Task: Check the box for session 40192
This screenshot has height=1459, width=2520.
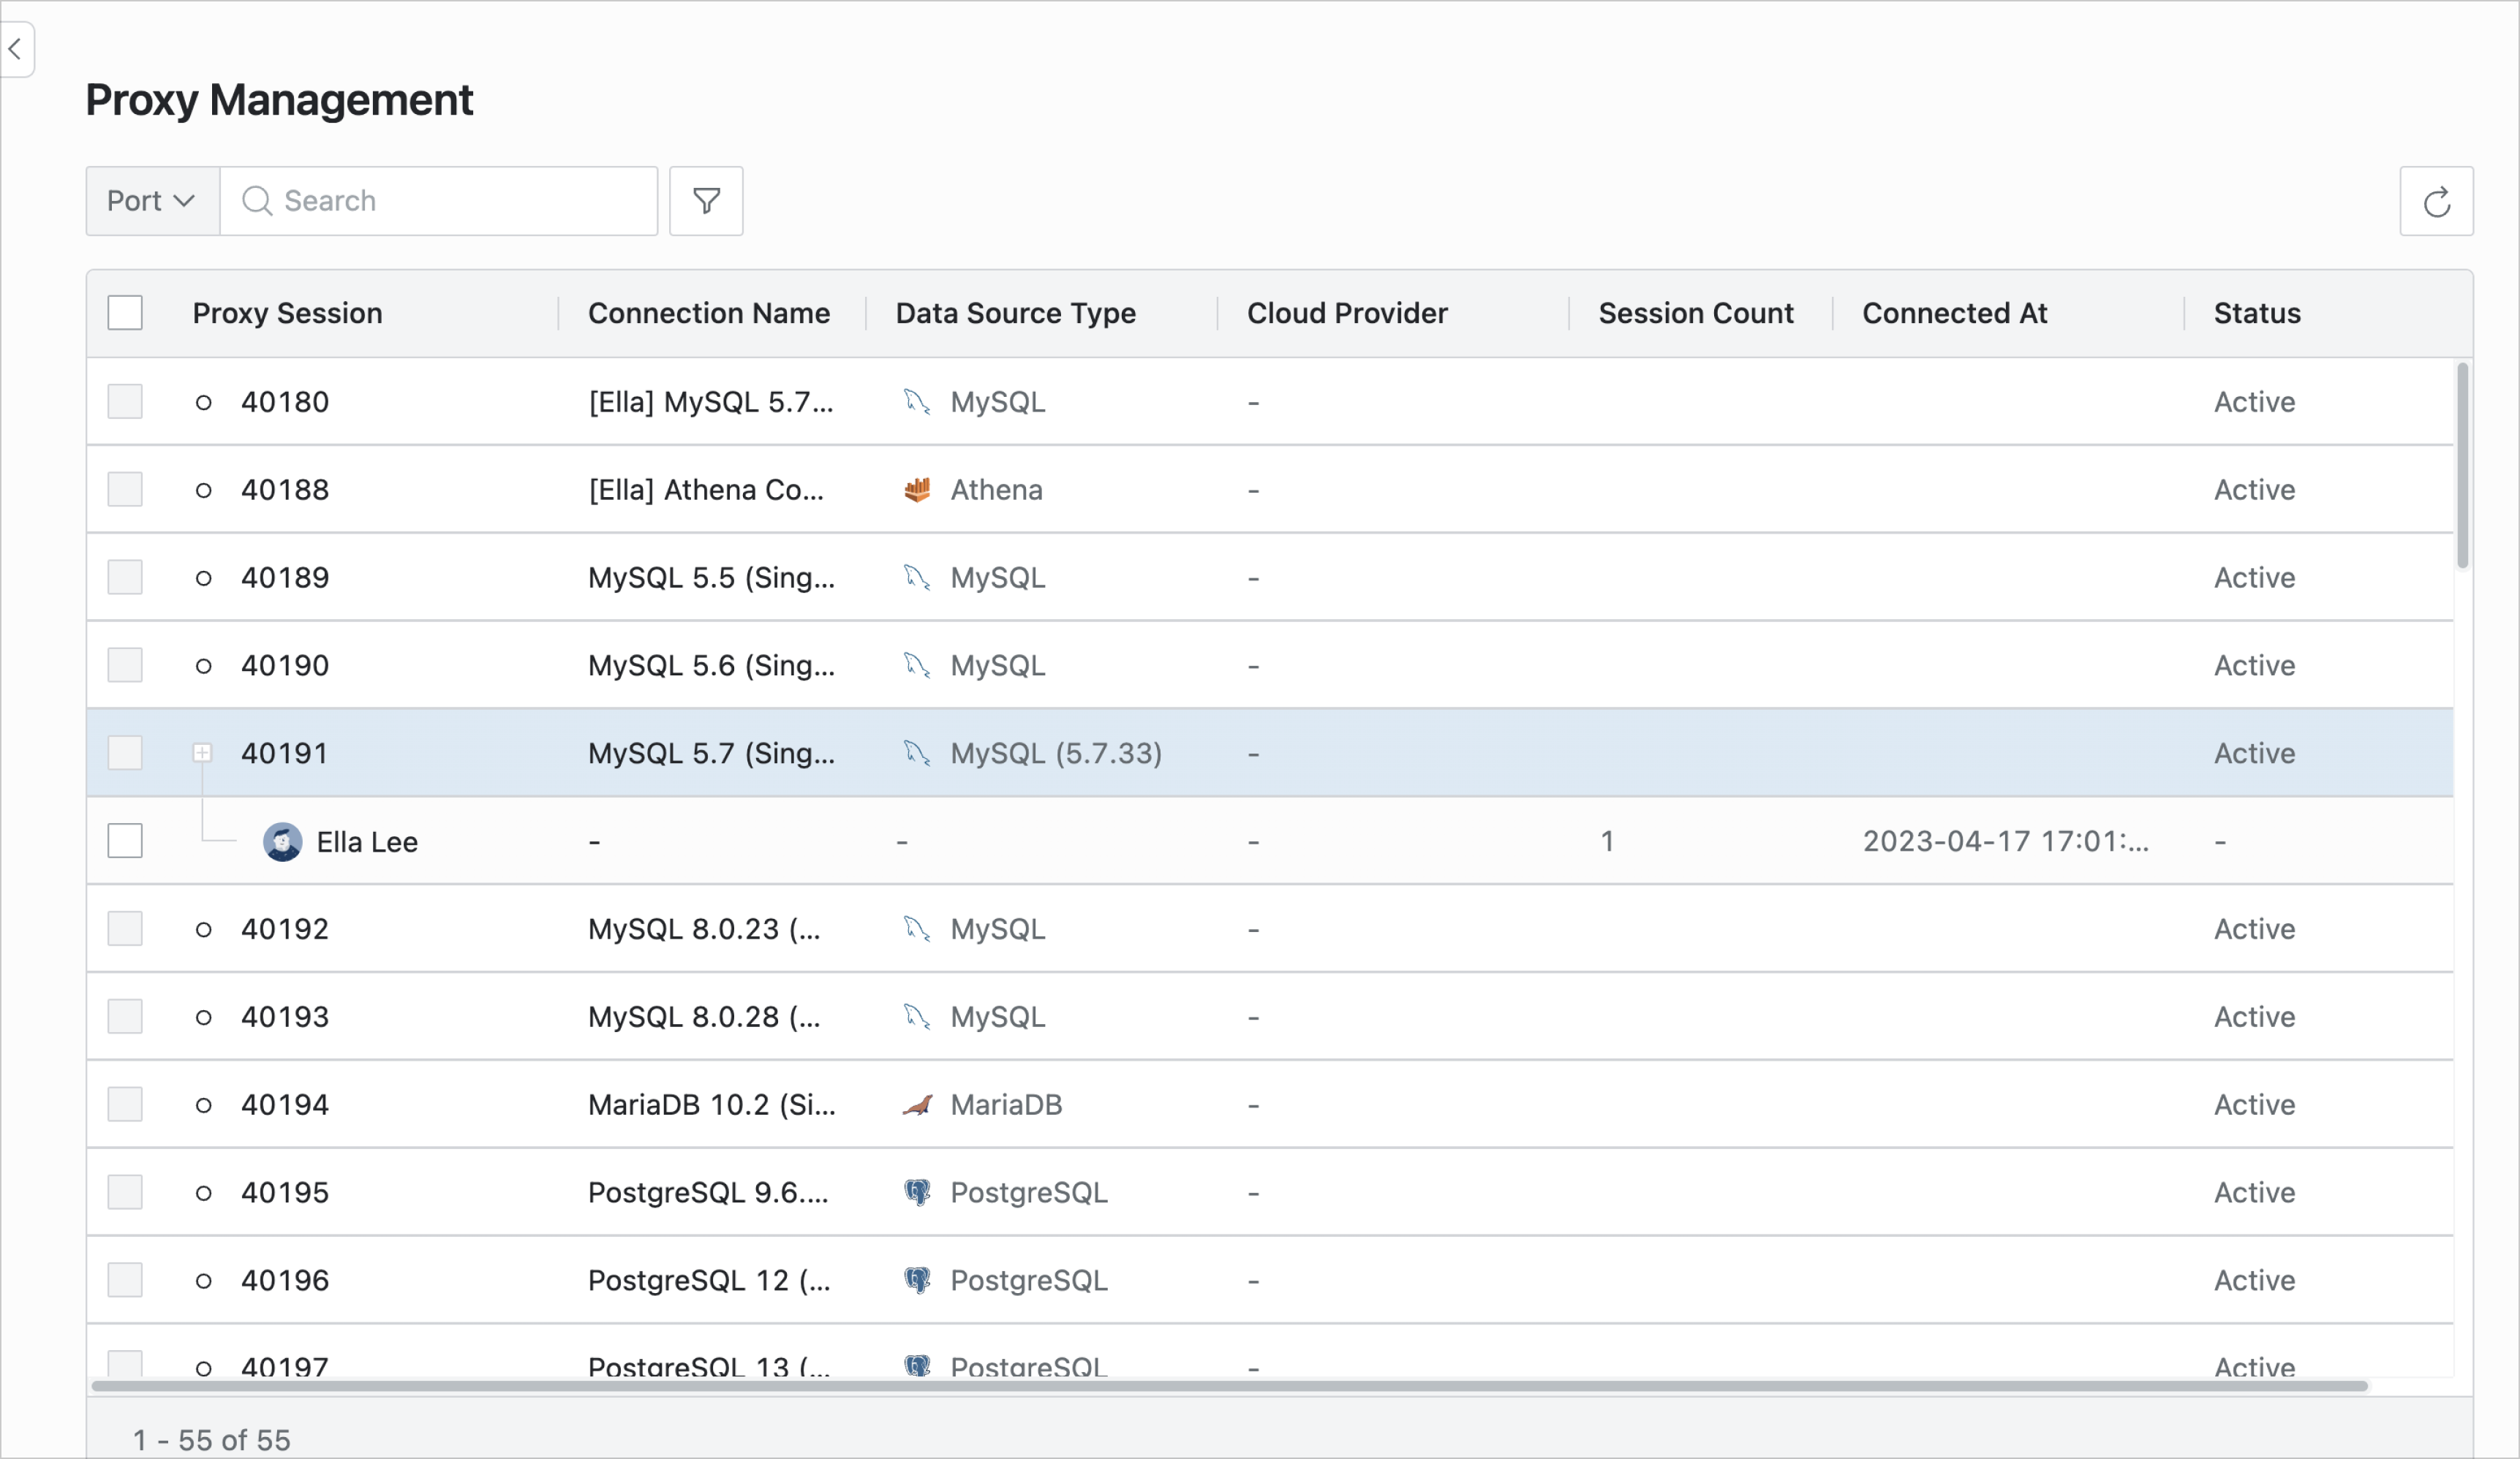Action: click(x=125, y=928)
